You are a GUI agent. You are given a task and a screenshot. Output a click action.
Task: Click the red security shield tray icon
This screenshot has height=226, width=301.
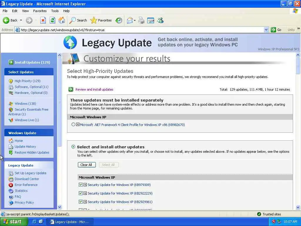tap(274, 222)
